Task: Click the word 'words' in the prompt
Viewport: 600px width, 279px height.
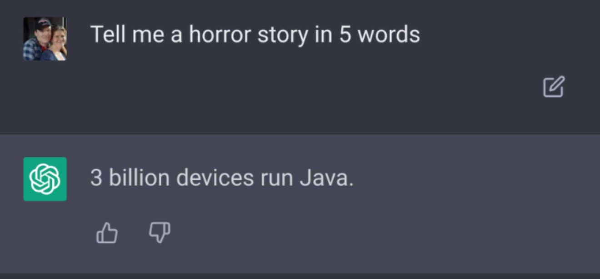Action: point(389,35)
